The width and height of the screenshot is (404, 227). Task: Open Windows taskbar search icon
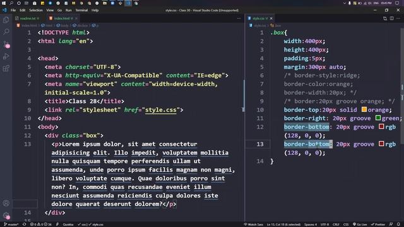[11, 3]
